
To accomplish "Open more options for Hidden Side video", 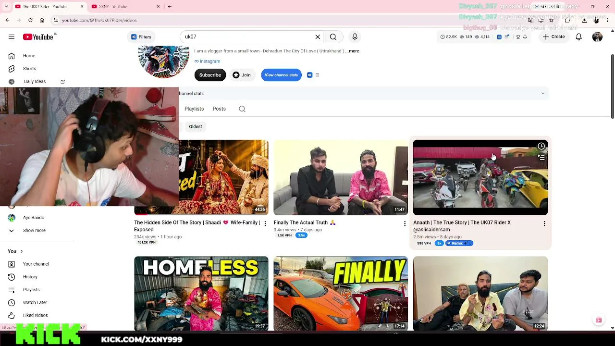I will (x=265, y=223).
